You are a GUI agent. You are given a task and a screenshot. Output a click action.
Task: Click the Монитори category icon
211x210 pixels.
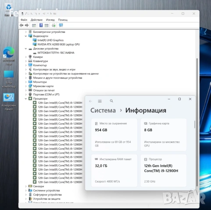point(30,82)
